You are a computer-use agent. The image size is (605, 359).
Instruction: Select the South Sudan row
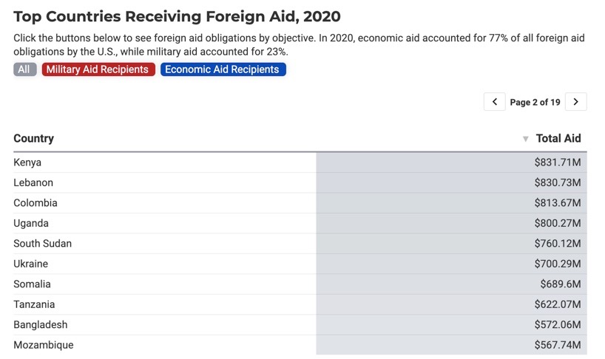[300, 244]
